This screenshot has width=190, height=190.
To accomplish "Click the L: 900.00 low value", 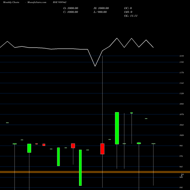I will coord(100,12).
